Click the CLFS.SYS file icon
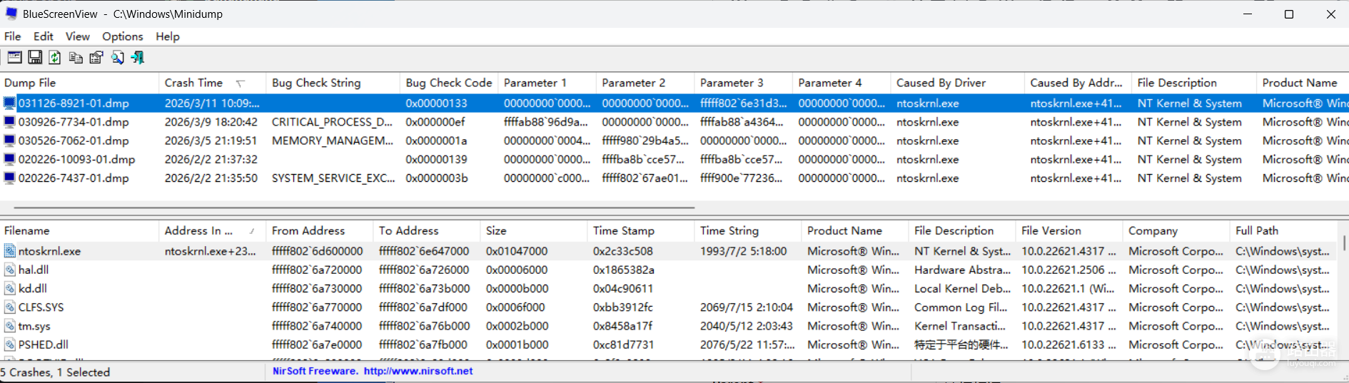Image resolution: width=1349 pixels, height=383 pixels. (10, 307)
